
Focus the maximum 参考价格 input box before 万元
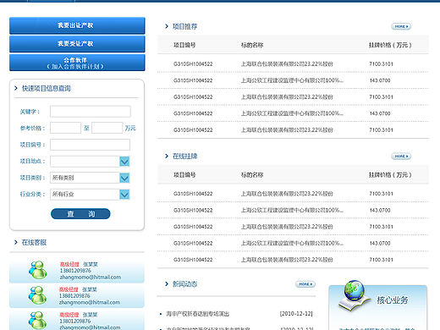click(x=107, y=128)
